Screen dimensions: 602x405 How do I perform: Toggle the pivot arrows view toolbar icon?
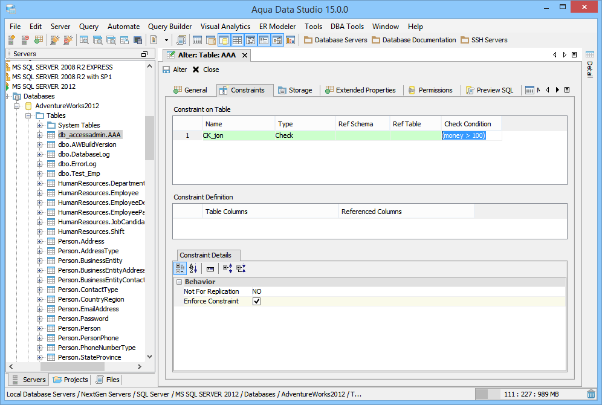[x=251, y=40]
